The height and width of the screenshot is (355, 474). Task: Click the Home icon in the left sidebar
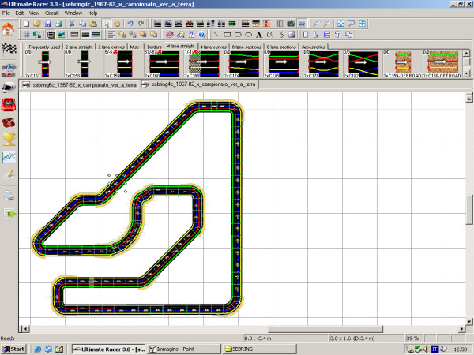9,28
